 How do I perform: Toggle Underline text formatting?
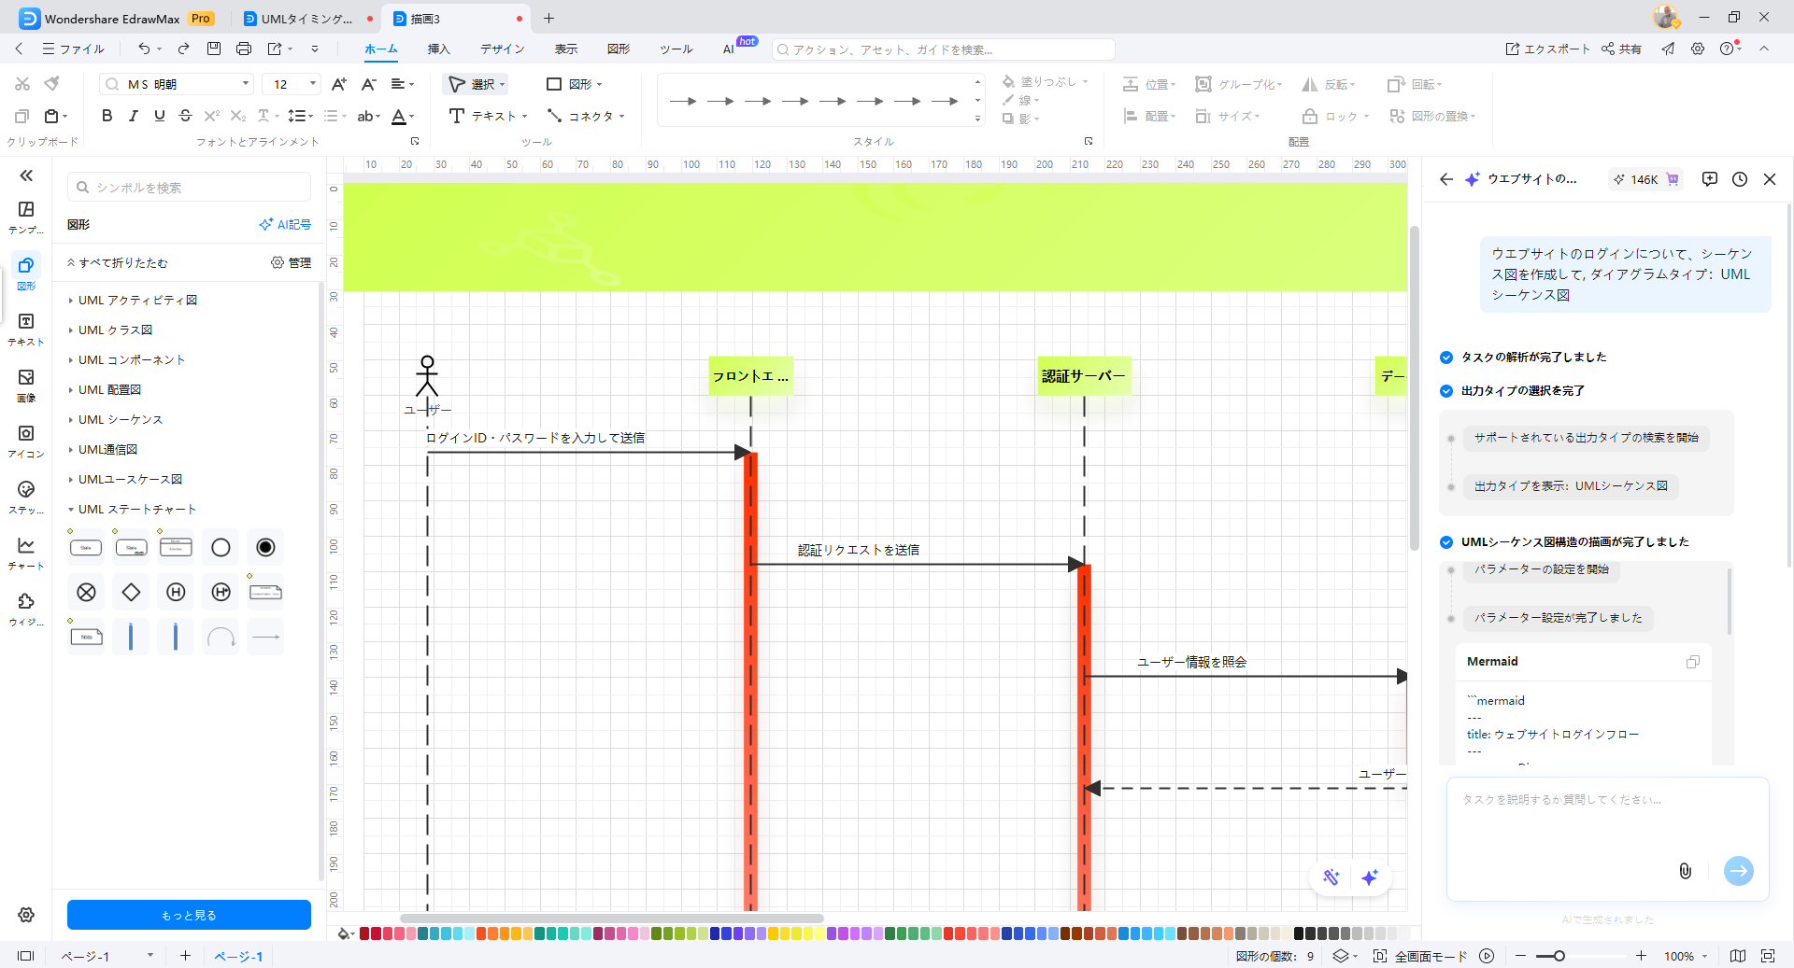pos(159,116)
